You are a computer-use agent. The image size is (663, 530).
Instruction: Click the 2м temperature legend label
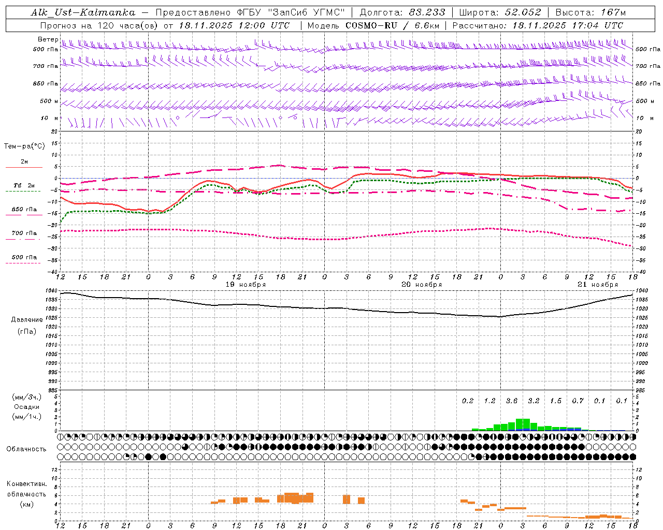24,161
